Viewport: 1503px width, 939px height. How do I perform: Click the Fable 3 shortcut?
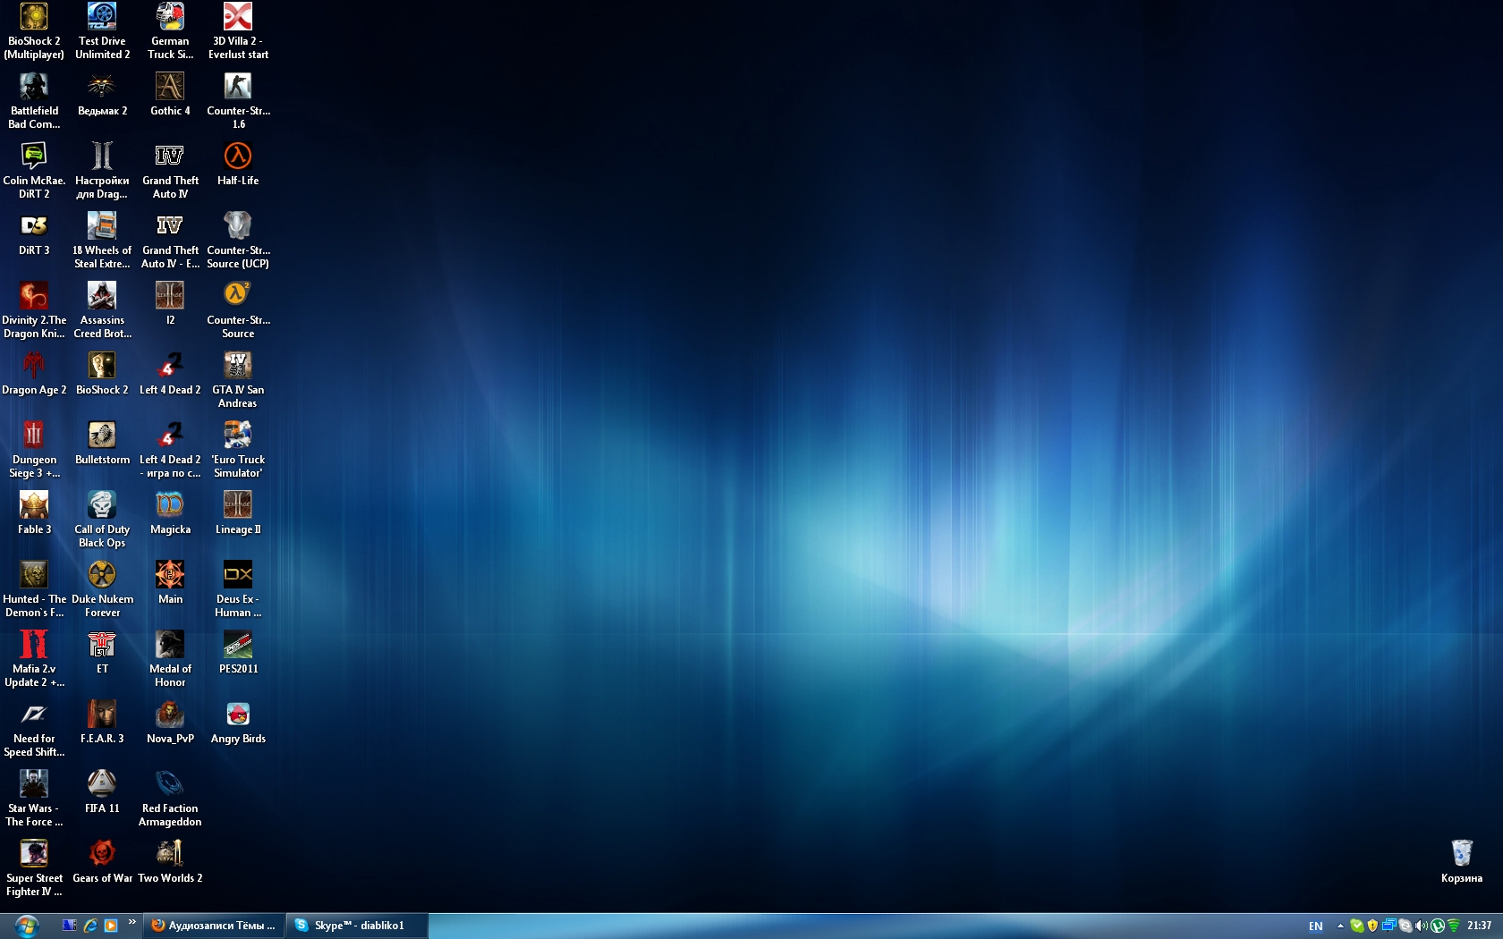click(x=34, y=513)
